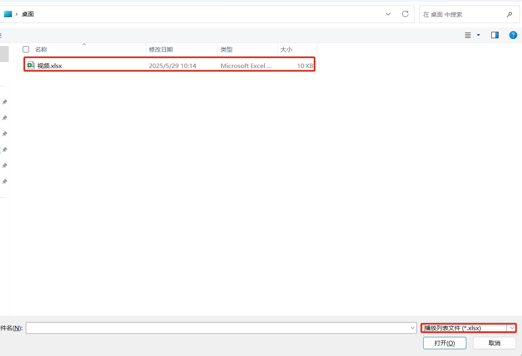
Task: Click the bottommost pin icon in sidebar
Action: coord(4,182)
